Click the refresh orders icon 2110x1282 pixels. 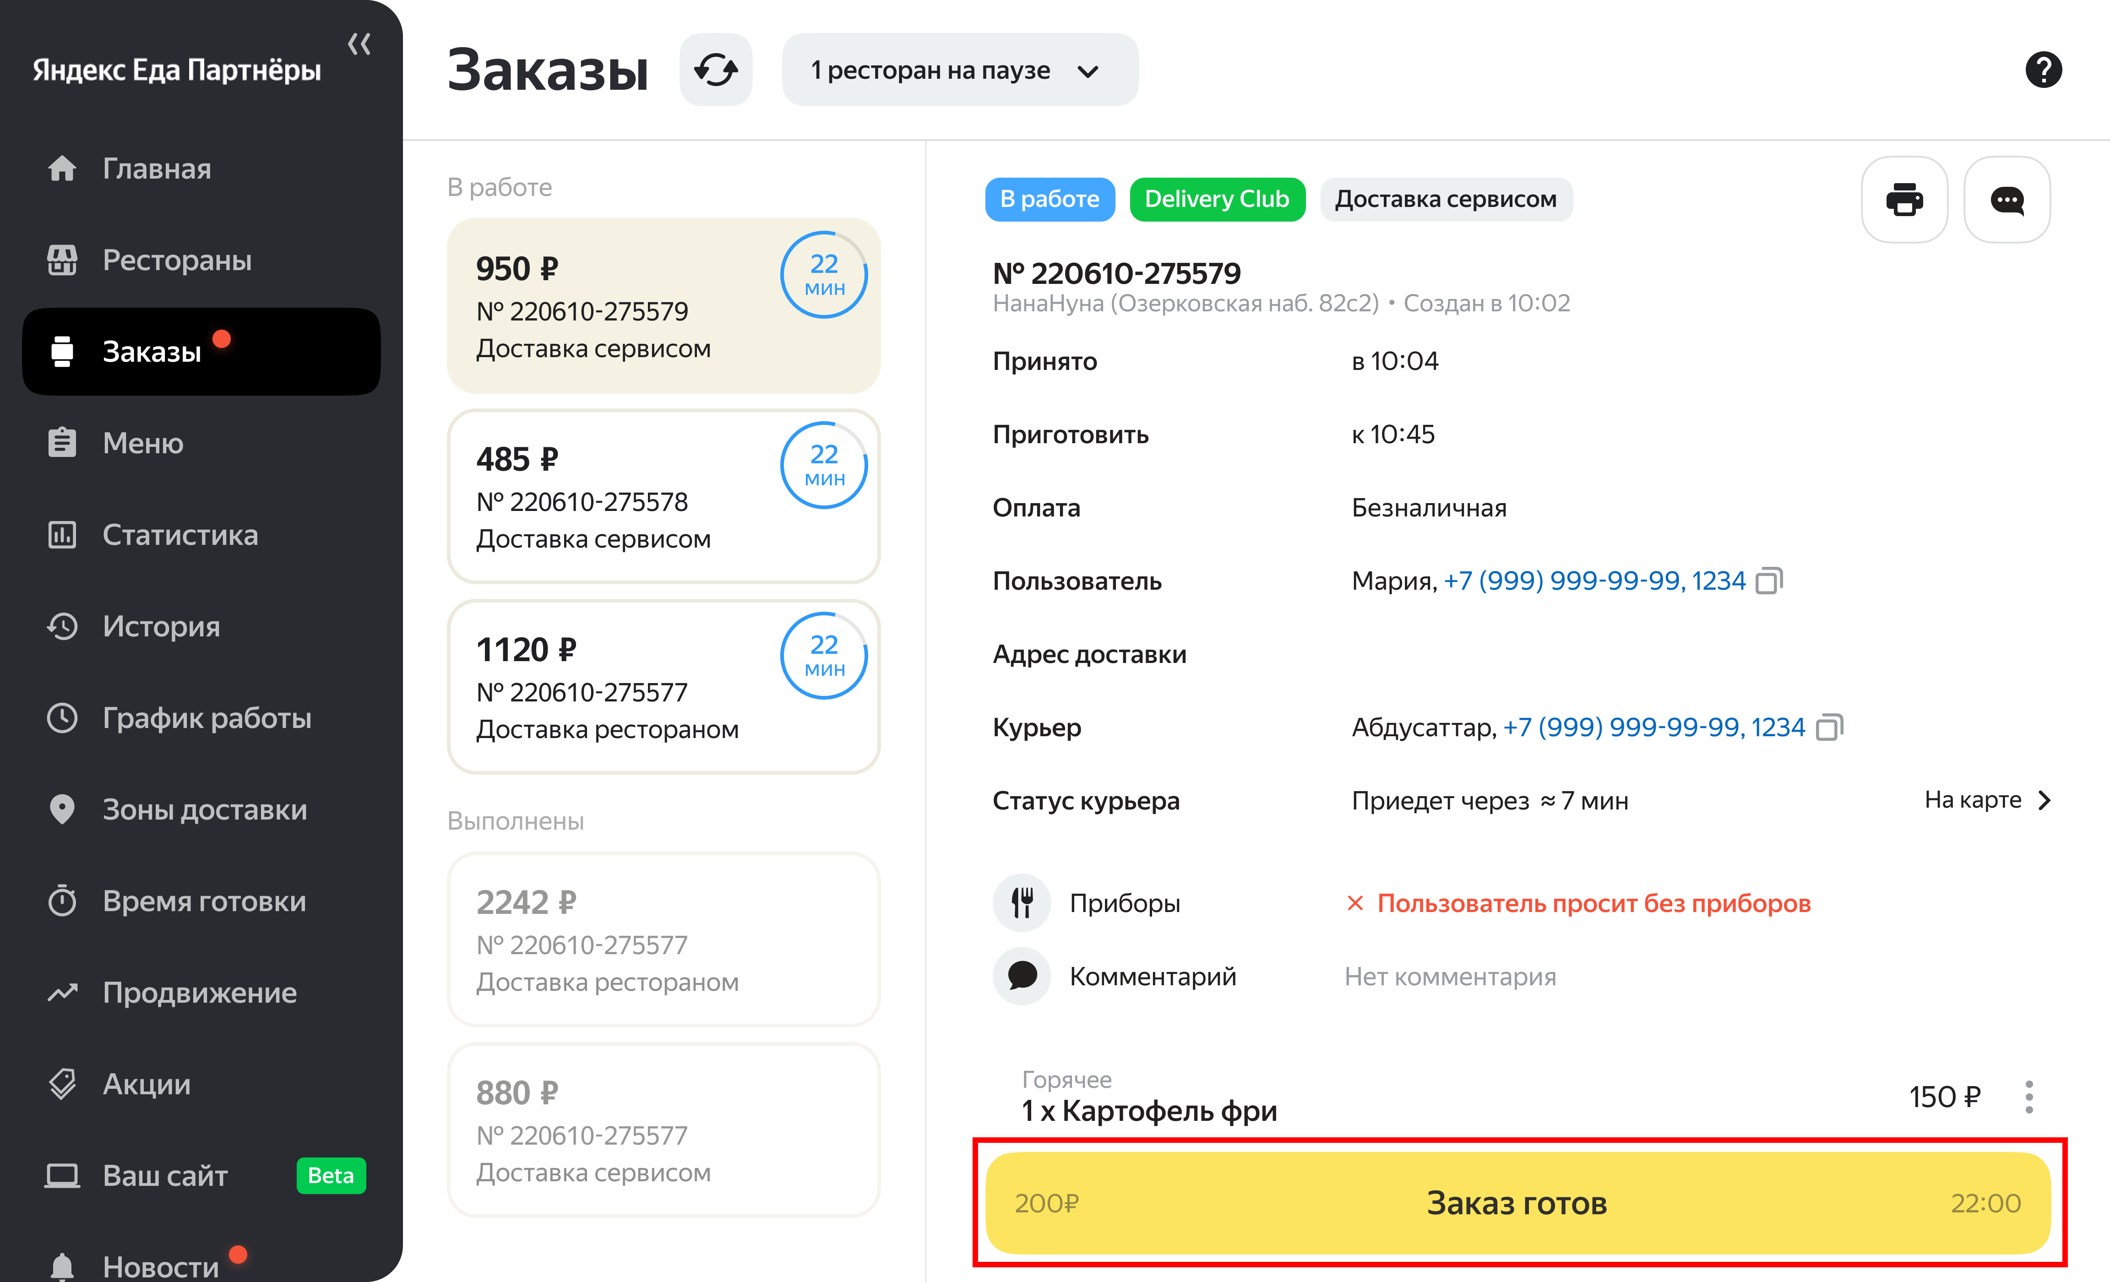coord(715,70)
